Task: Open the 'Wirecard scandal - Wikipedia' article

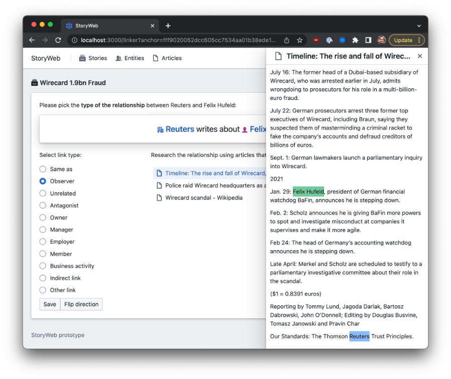Action: [x=204, y=198]
